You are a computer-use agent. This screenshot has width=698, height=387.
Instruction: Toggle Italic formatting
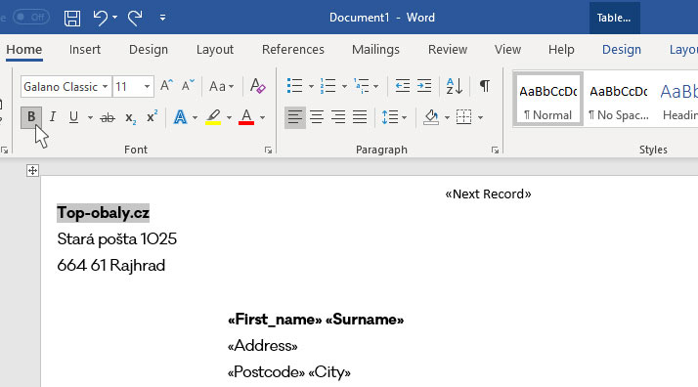tap(53, 117)
